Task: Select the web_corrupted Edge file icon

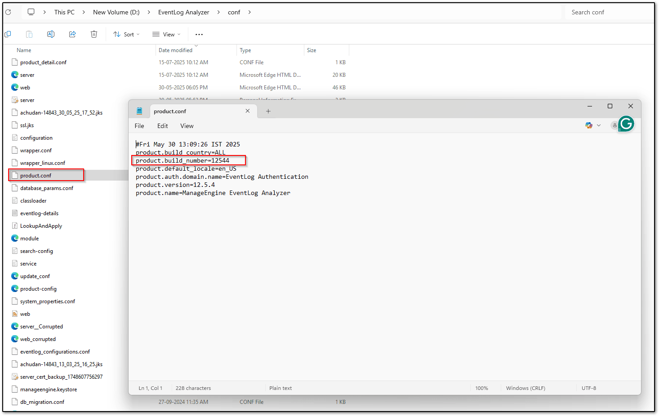Action: pyautogui.click(x=15, y=339)
